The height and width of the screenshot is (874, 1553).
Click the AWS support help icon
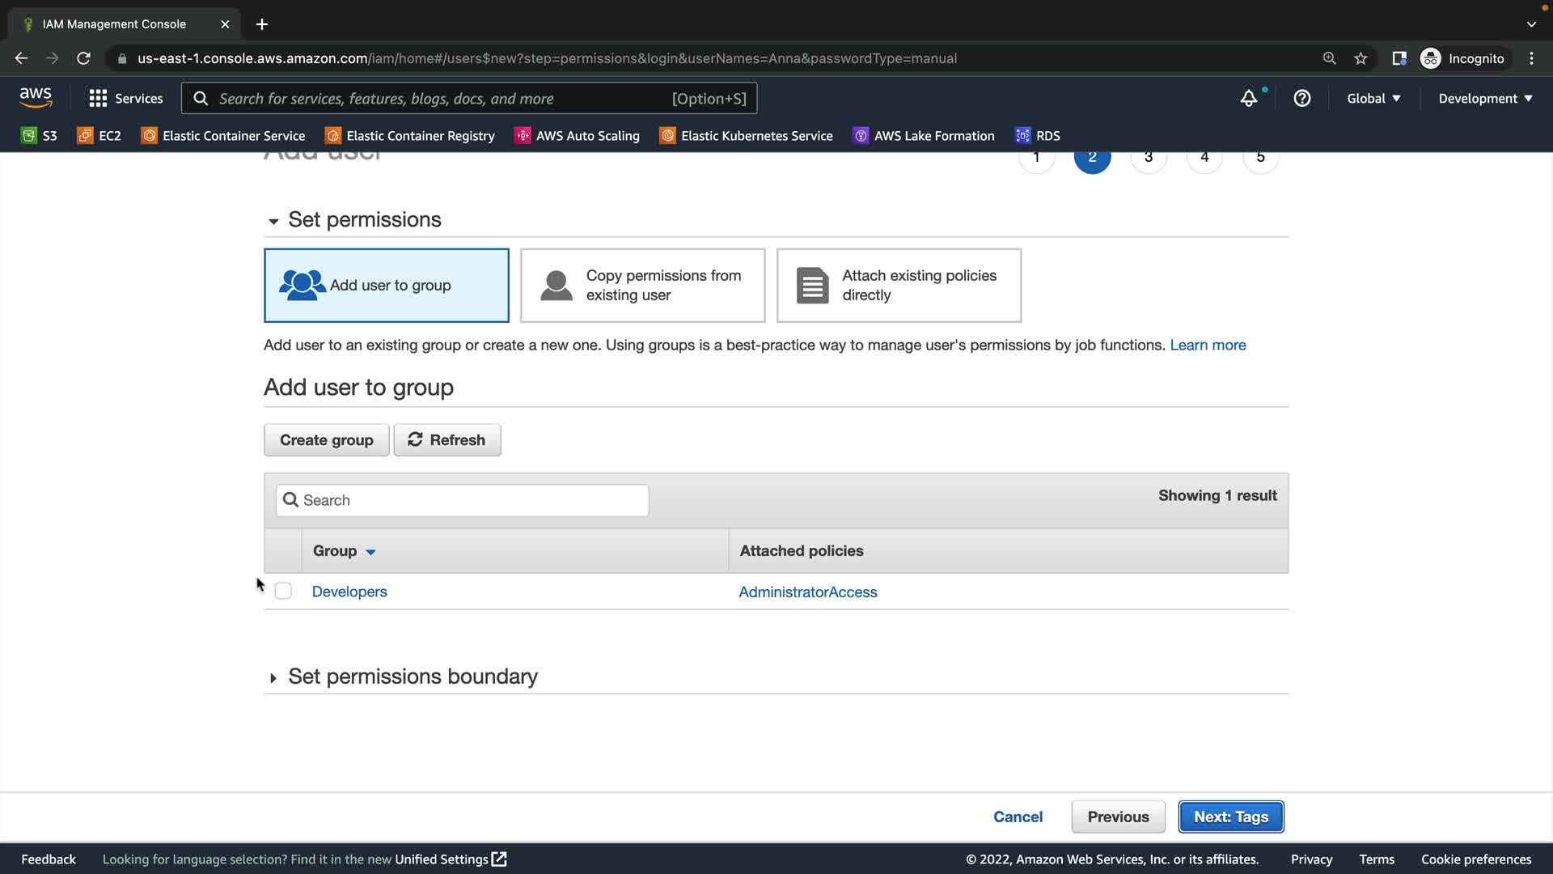[1301, 99]
